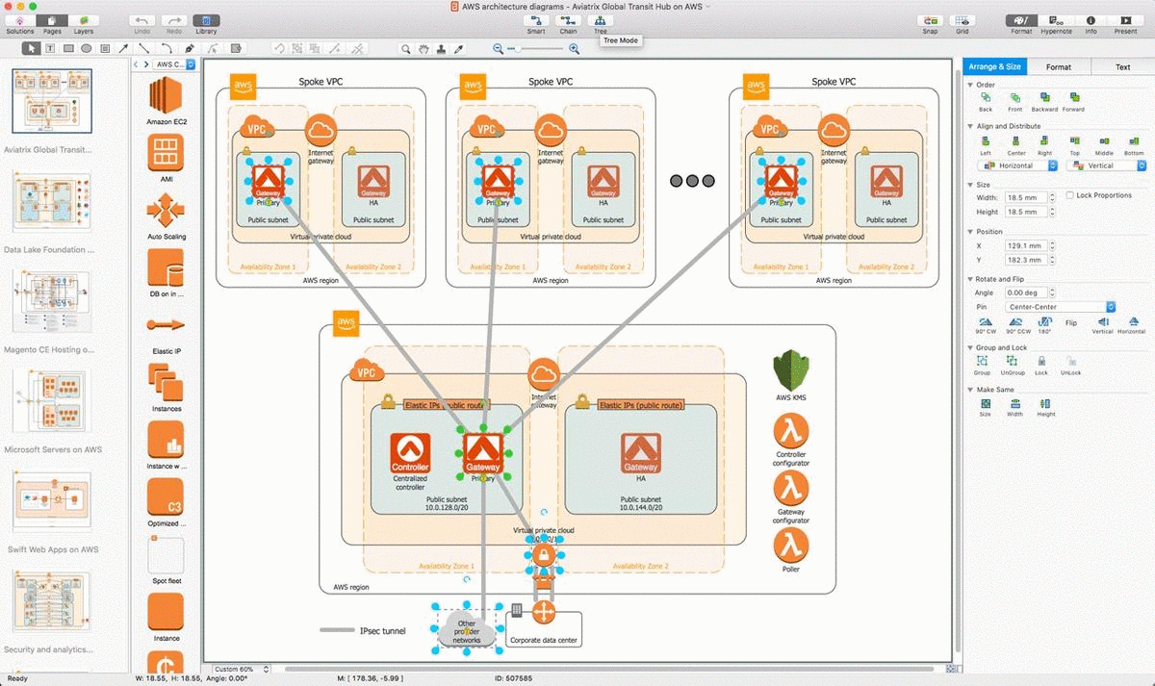Click Send to Back order button

(986, 101)
